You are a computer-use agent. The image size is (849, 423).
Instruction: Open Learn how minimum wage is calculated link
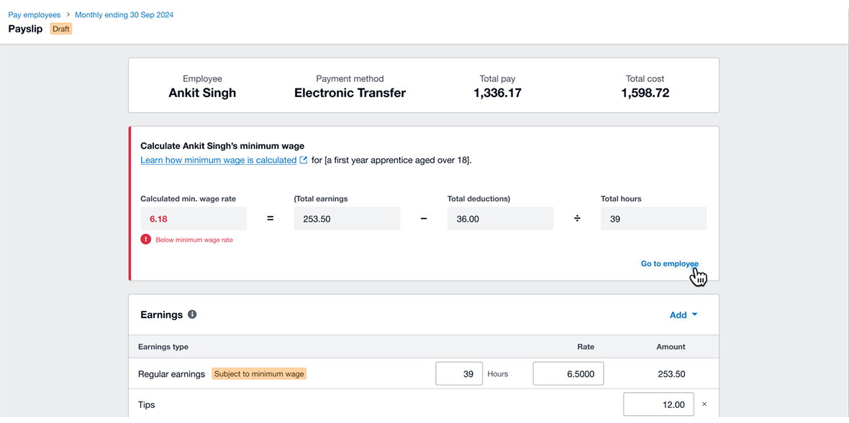click(218, 160)
